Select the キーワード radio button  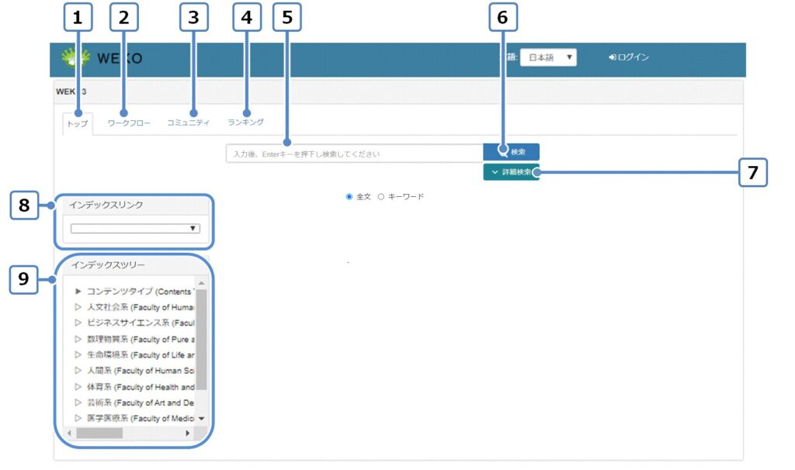381,197
